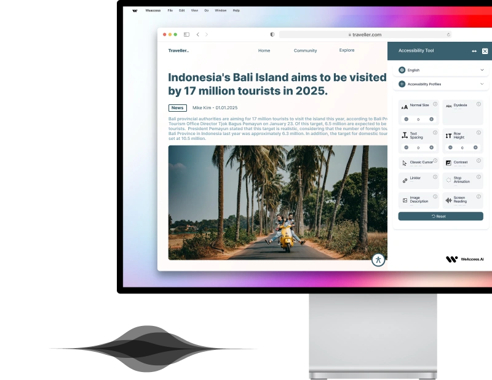Image resolution: width=492 pixels, height=380 pixels.
Task: Click the WeAccess.AI logo
Action: pyautogui.click(x=464, y=259)
